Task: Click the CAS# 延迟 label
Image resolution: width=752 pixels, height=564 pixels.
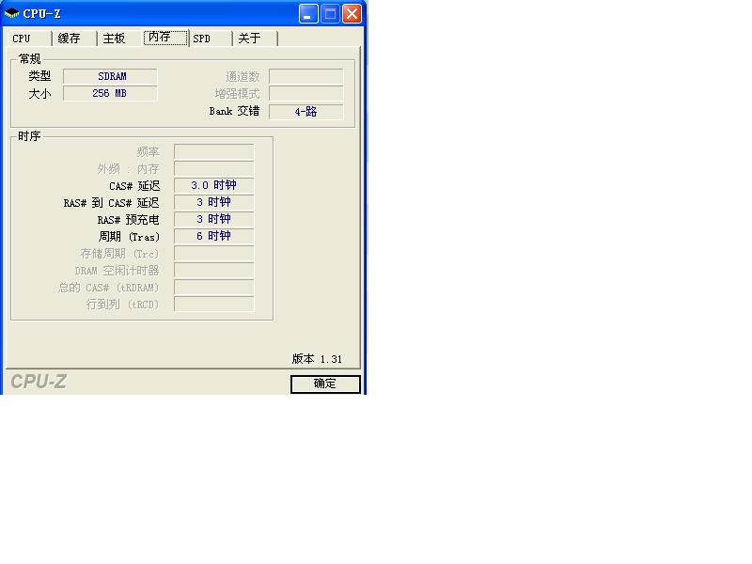Action: point(134,185)
